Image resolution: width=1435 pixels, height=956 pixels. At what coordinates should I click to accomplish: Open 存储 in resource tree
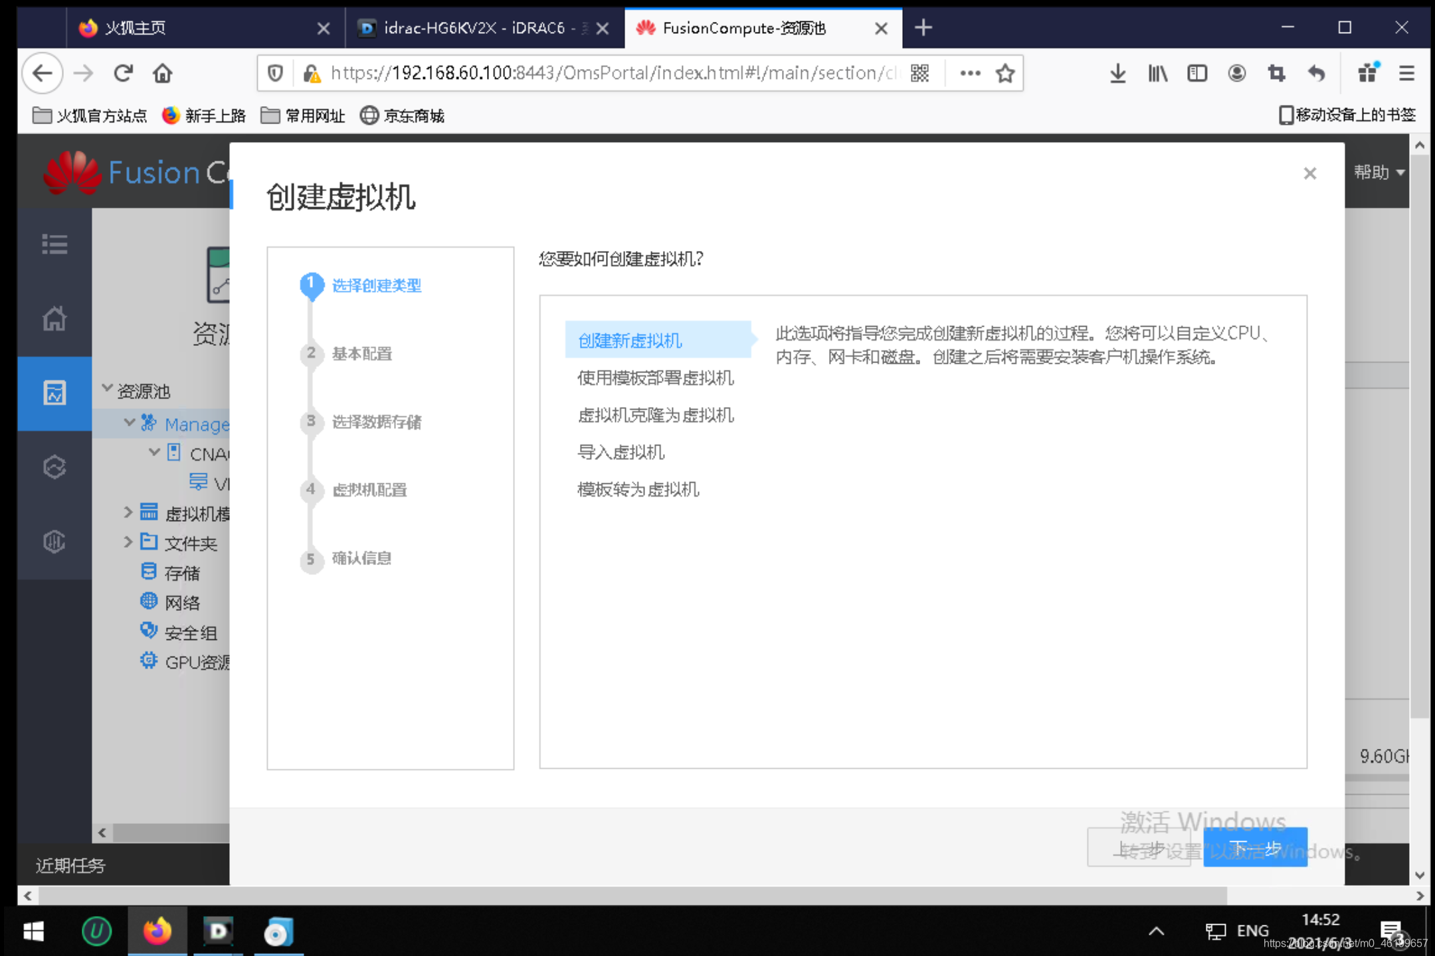[170, 572]
